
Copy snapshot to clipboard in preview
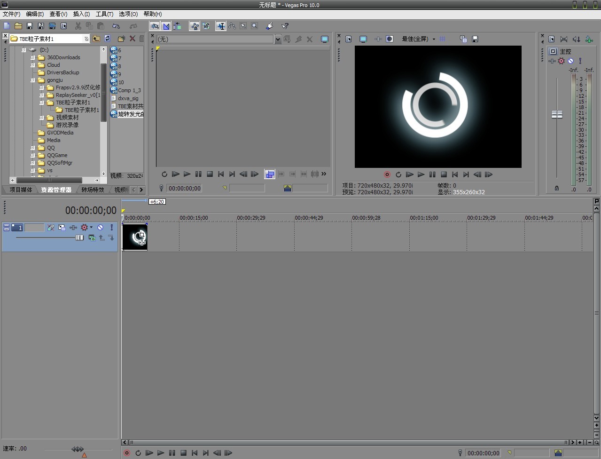[x=463, y=39]
